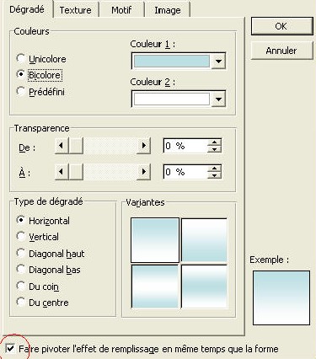This screenshot has height=359, width=316.
Task: Select the Unicolore radio button
Action: point(20,59)
